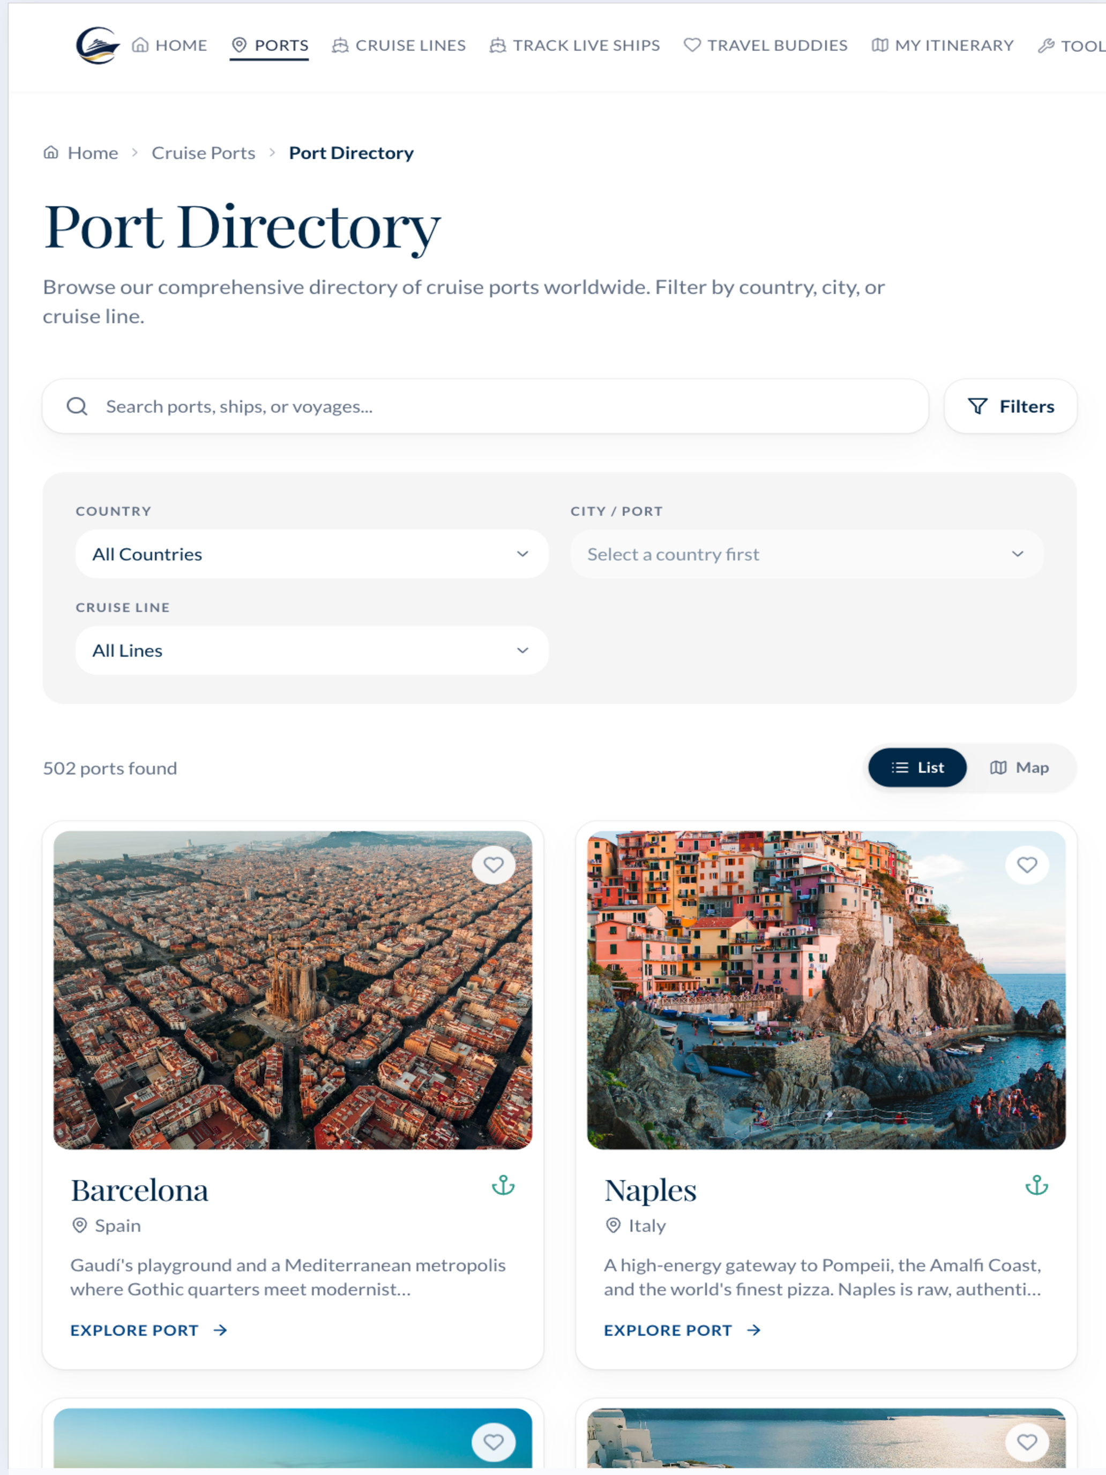Screen dimensions: 1106x1475
Task: Click the Barcelona aerial photo
Action: (293, 989)
